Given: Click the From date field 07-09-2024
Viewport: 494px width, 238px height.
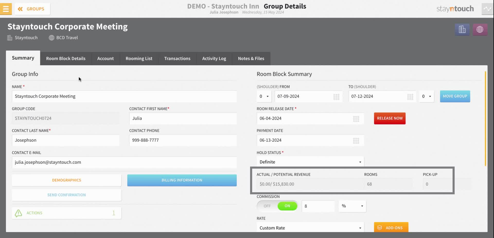Looking at the screenshot, I should coord(308,96).
